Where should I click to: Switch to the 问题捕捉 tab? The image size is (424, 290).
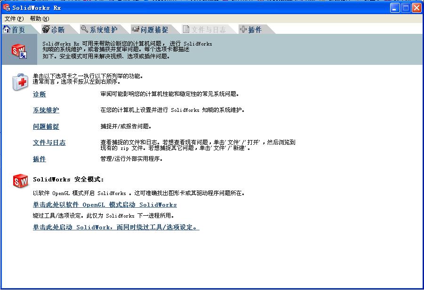[x=153, y=29]
